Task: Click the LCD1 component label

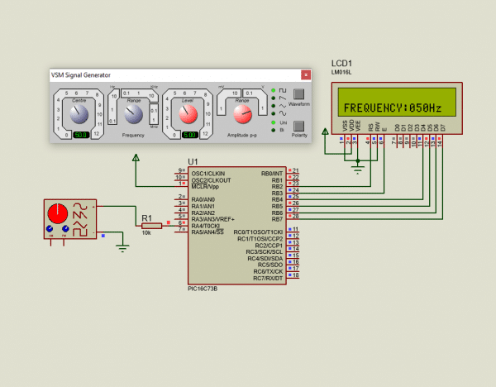Action: click(341, 64)
